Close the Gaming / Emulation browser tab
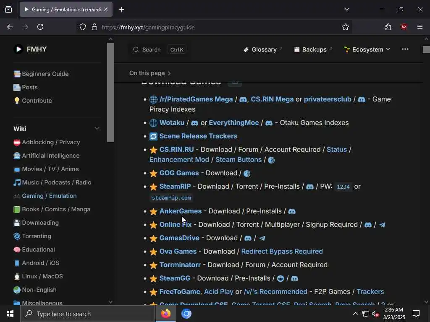Image resolution: width=430 pixels, height=322 pixels. click(106, 10)
